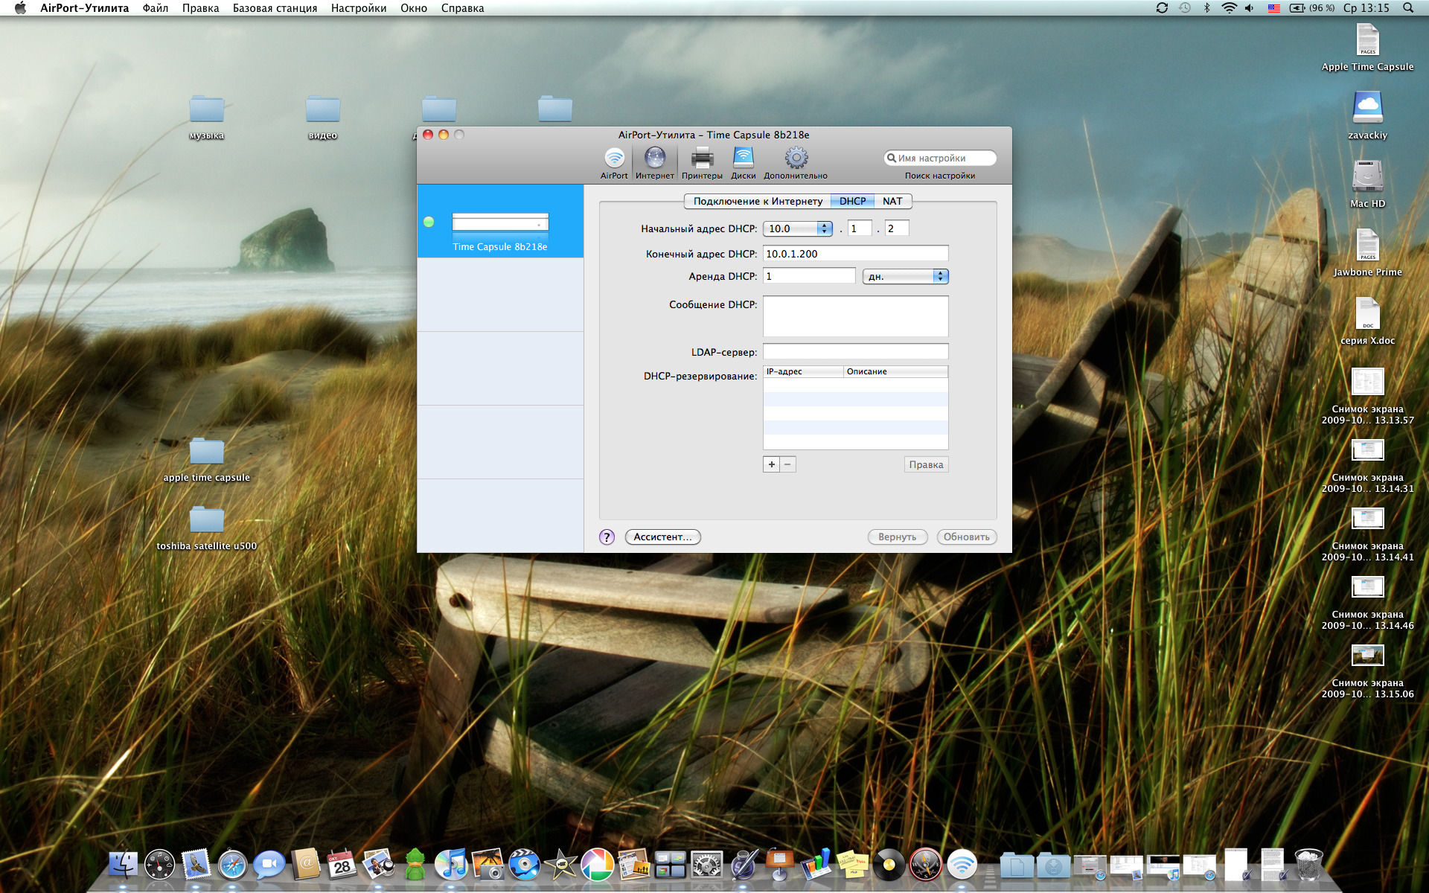Add a DHCP reservation with plus button
The width and height of the screenshot is (1429, 893).
[772, 464]
